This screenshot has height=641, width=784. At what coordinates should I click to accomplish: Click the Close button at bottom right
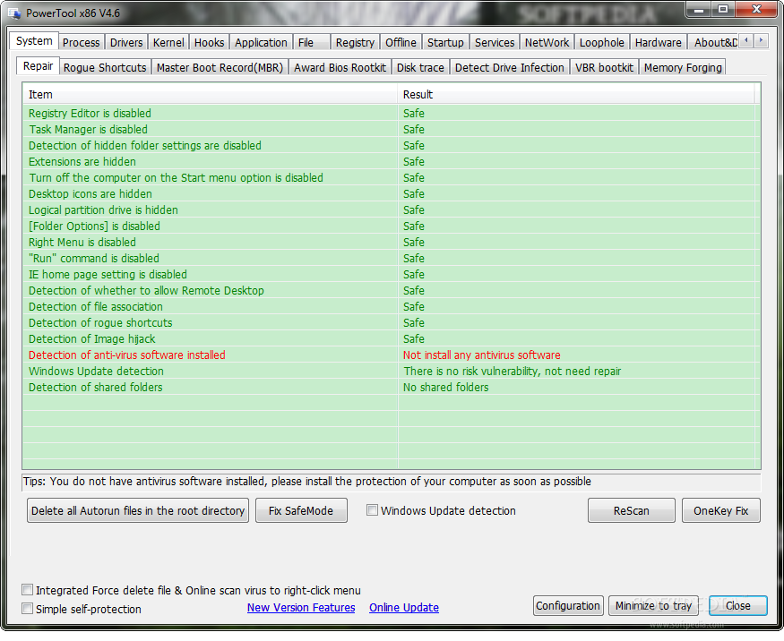738,605
